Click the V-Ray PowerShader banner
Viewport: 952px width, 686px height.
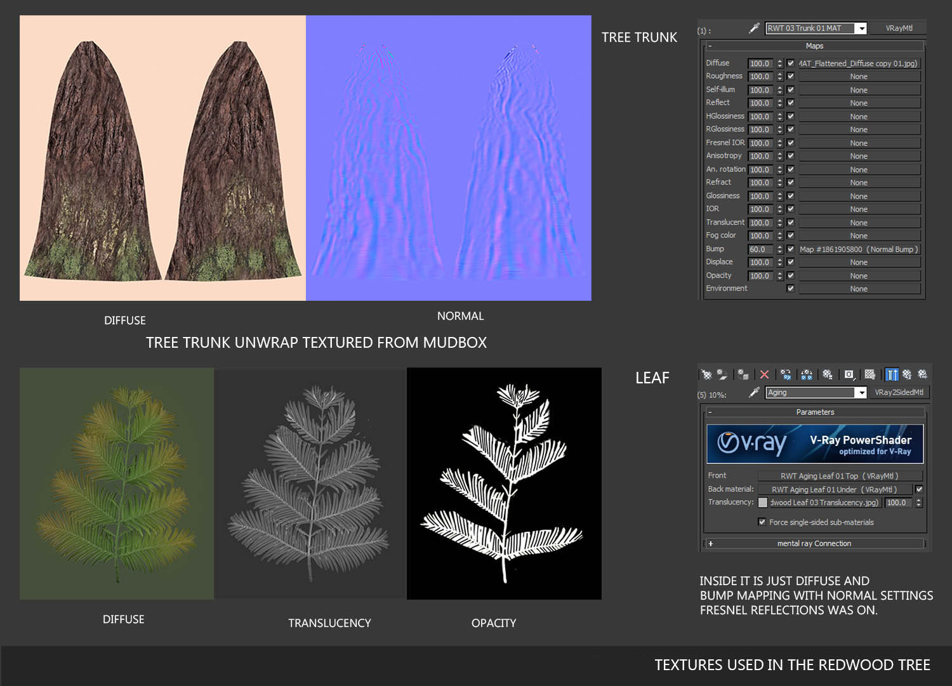(815, 444)
